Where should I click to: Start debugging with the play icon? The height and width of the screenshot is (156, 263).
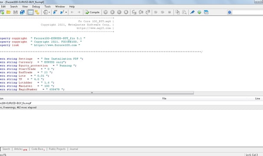point(112,12)
